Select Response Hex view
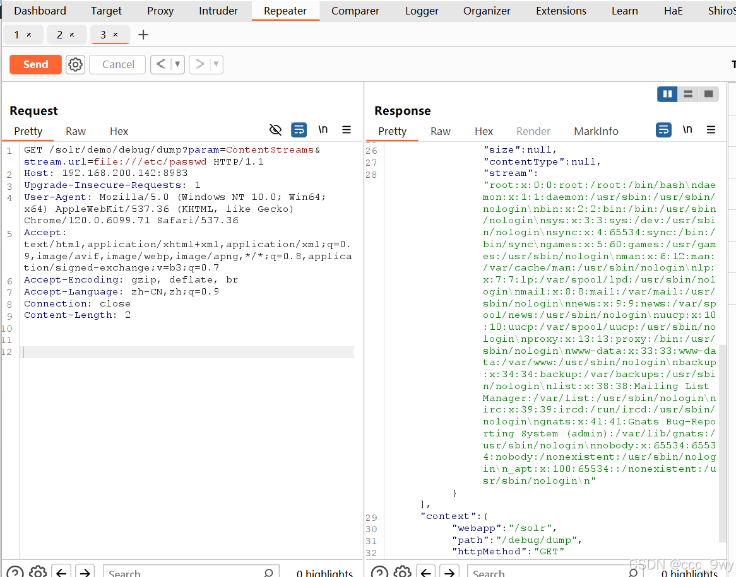This screenshot has width=736, height=577. [484, 131]
